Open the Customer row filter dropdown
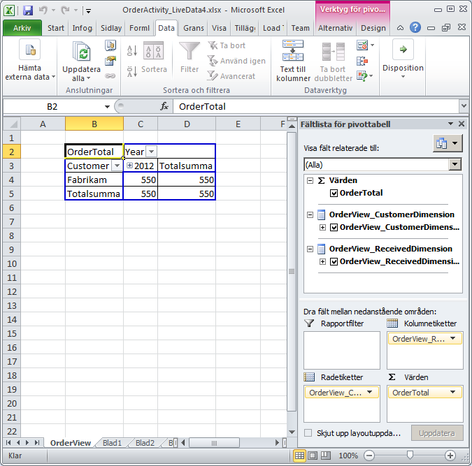 (116, 166)
